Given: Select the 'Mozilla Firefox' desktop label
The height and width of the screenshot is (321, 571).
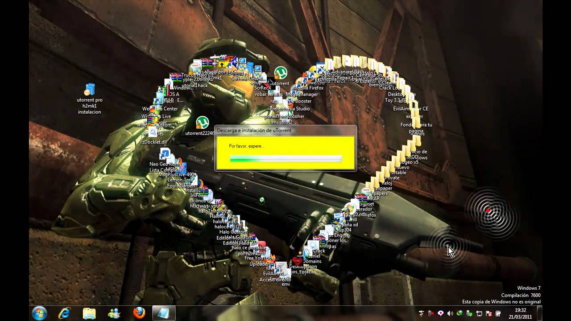Looking at the screenshot, I should point(308,88).
